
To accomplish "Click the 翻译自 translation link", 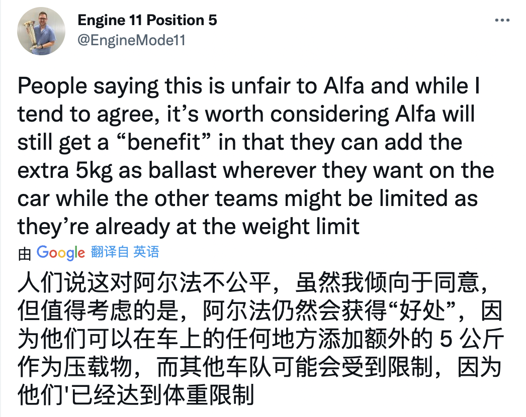I will pos(110,252).
